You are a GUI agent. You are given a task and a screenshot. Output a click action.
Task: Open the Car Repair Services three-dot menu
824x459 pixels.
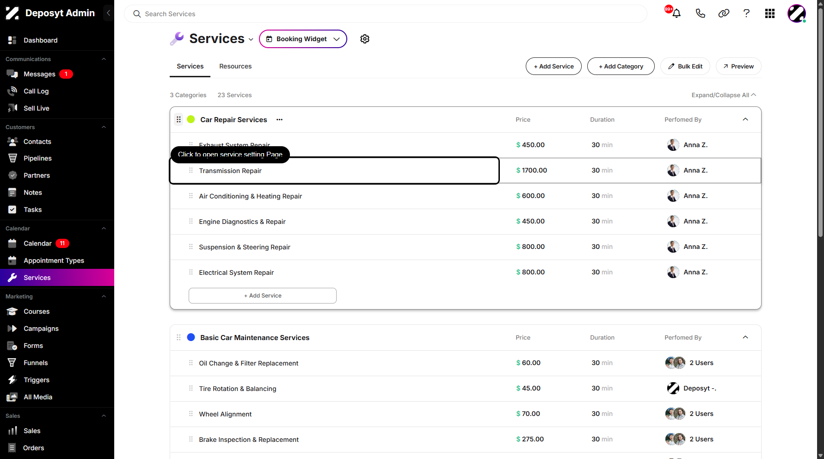tap(279, 119)
